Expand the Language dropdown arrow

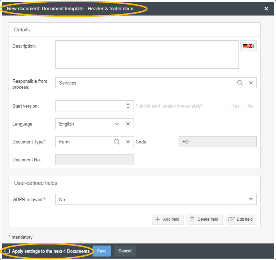point(117,124)
